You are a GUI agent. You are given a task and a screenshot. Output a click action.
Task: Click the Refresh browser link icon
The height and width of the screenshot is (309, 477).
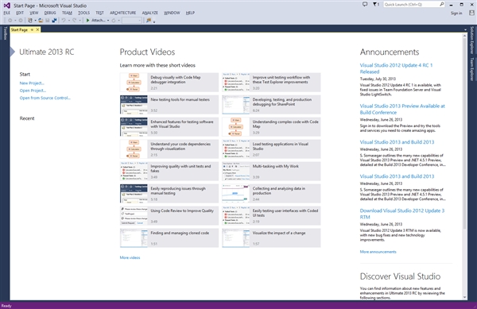pyautogui.click(x=114, y=21)
